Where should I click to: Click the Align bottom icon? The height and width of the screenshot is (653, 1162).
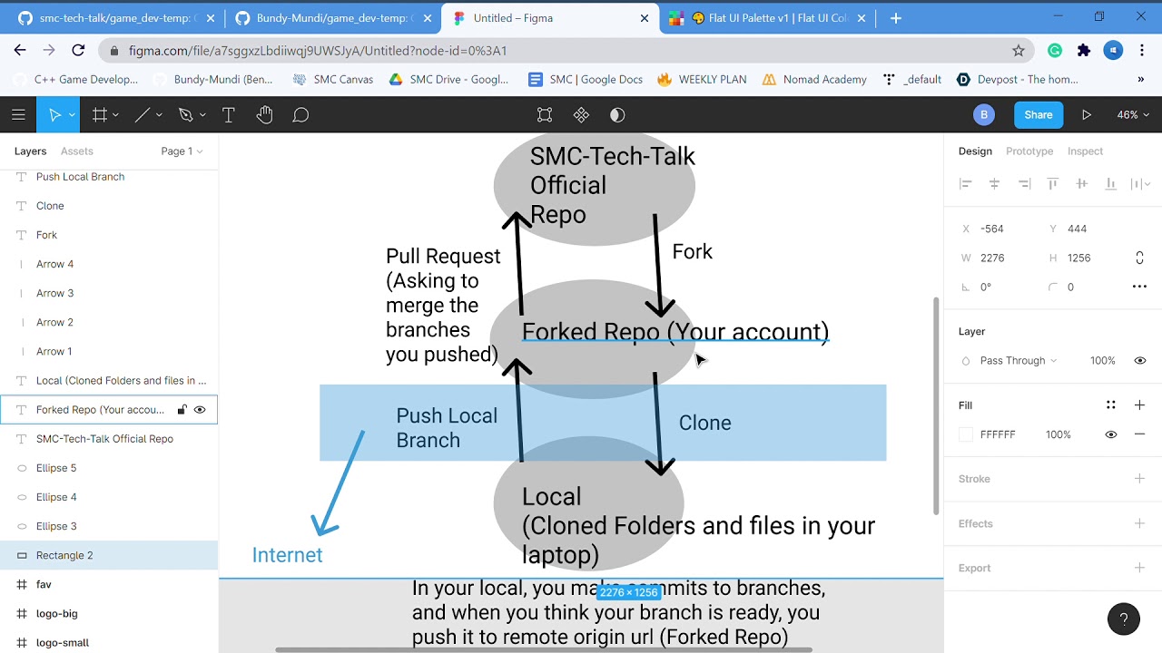pos(1110,184)
